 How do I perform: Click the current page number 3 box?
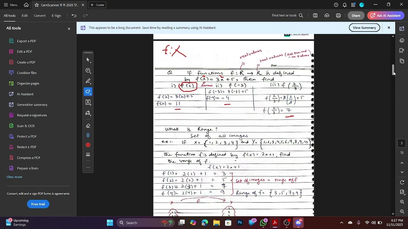[402, 143]
